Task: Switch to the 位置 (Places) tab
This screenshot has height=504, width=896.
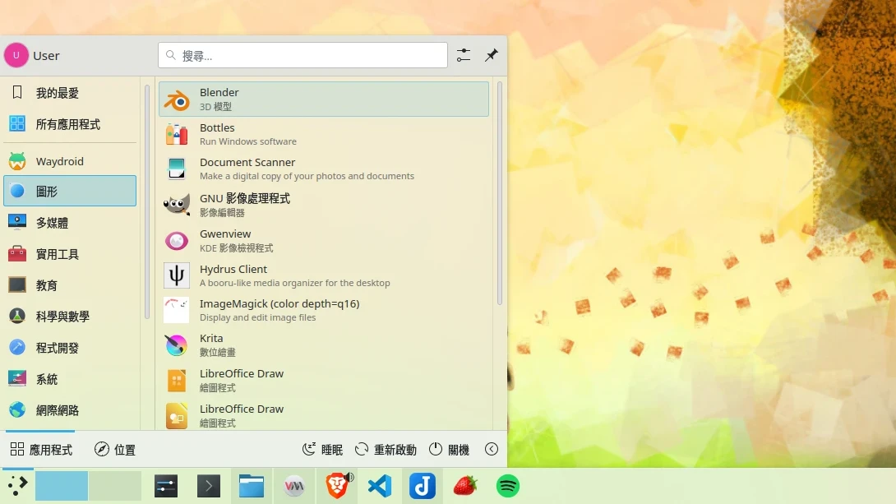Action: pyautogui.click(x=115, y=449)
